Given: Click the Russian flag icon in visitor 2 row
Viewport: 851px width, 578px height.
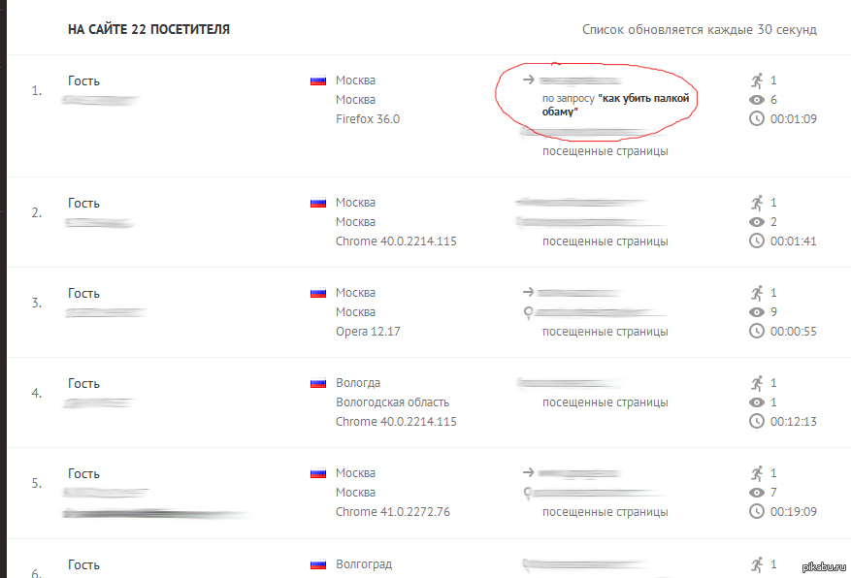Looking at the screenshot, I should pyautogui.click(x=317, y=203).
